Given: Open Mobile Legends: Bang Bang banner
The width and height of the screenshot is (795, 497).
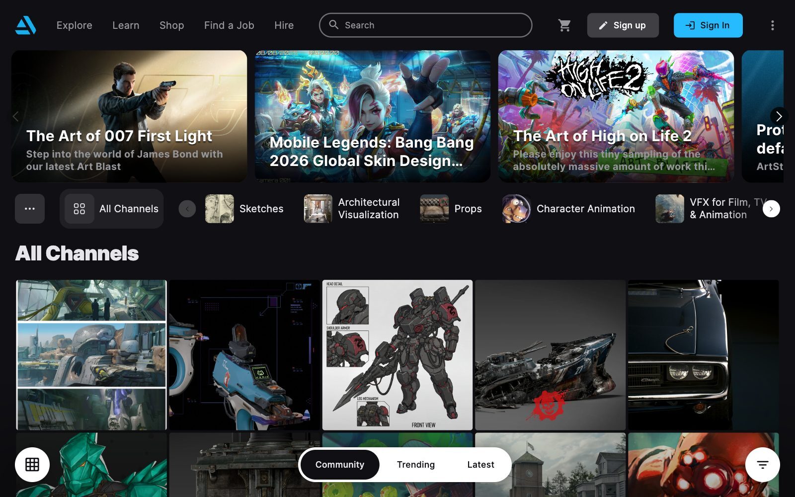Looking at the screenshot, I should point(373,116).
